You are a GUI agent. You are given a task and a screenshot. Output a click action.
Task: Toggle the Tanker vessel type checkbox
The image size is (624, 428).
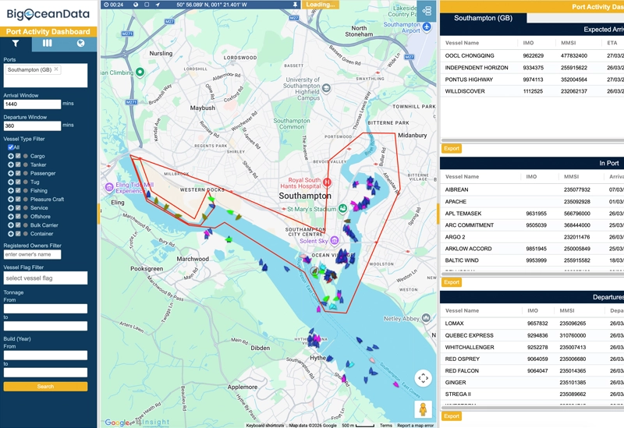18,164
